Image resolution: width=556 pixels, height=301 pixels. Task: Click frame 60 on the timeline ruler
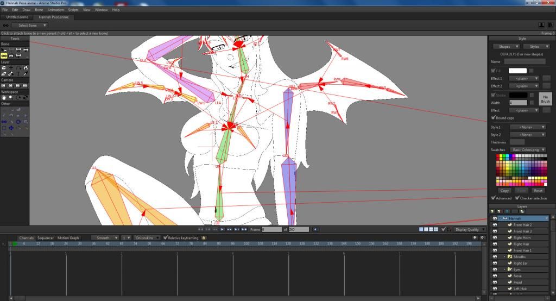point(149,244)
